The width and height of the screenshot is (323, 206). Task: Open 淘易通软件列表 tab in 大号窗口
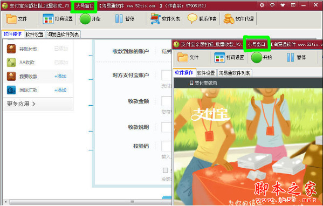tap(63, 35)
